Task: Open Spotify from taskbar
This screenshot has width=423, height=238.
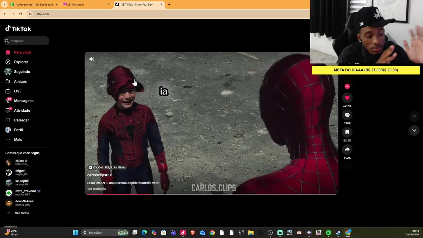Action: (328, 233)
